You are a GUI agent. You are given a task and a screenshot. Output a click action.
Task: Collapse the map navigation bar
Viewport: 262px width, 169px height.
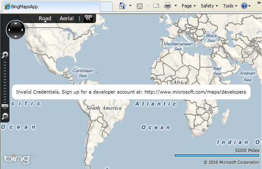click(88, 19)
